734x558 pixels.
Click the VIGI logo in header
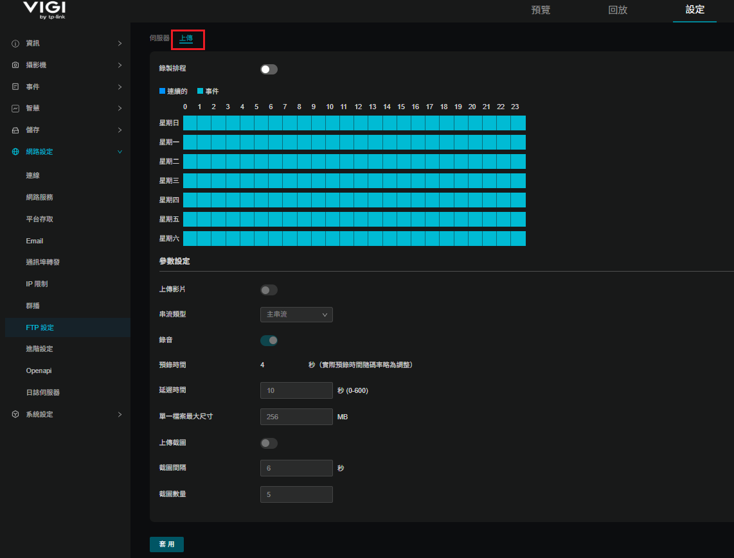44,10
